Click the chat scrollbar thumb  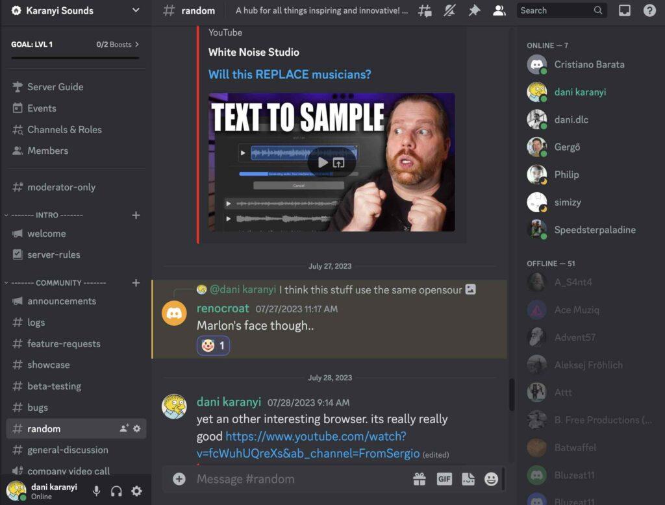click(512, 395)
